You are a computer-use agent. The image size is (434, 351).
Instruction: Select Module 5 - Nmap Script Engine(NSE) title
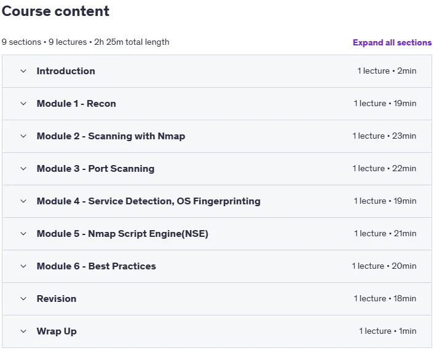(x=122, y=234)
